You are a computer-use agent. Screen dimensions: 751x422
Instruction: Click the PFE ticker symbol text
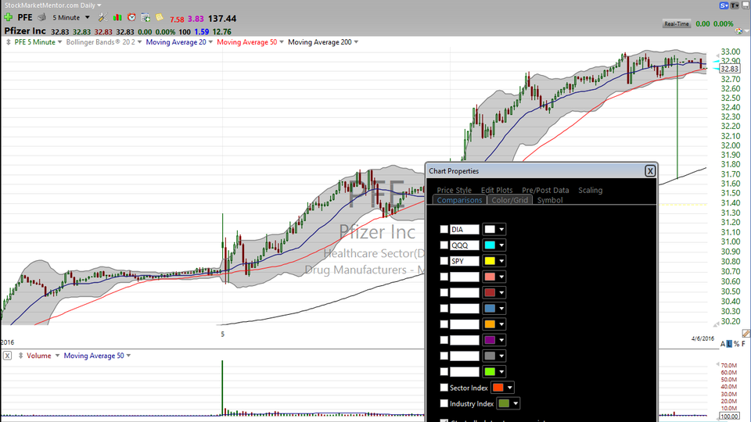pyautogui.click(x=25, y=18)
